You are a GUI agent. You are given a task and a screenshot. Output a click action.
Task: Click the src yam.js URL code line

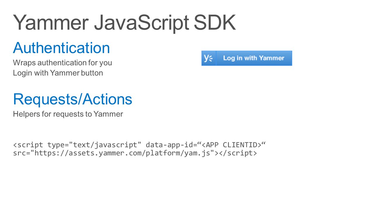pos(135,153)
